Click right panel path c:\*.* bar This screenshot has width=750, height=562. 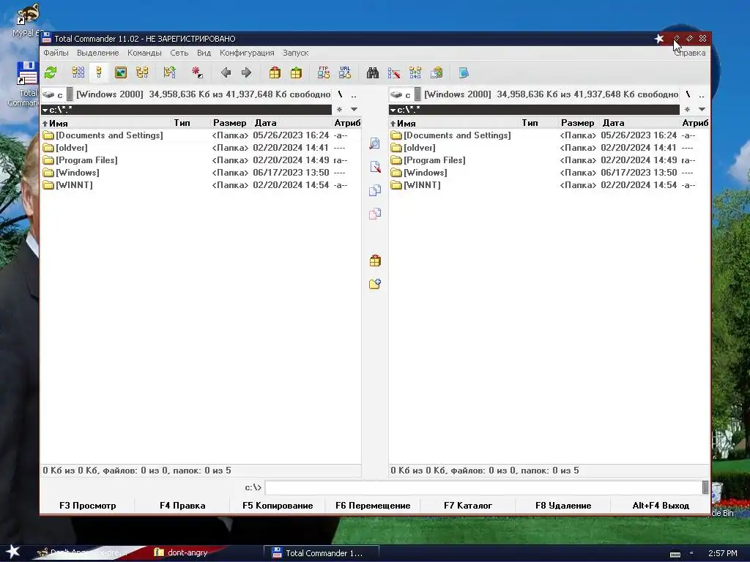[534, 110]
